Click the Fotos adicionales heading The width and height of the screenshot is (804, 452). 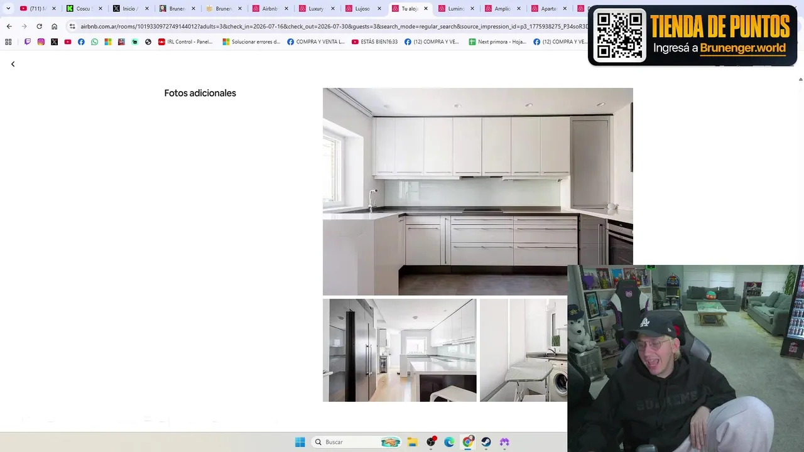tap(200, 93)
